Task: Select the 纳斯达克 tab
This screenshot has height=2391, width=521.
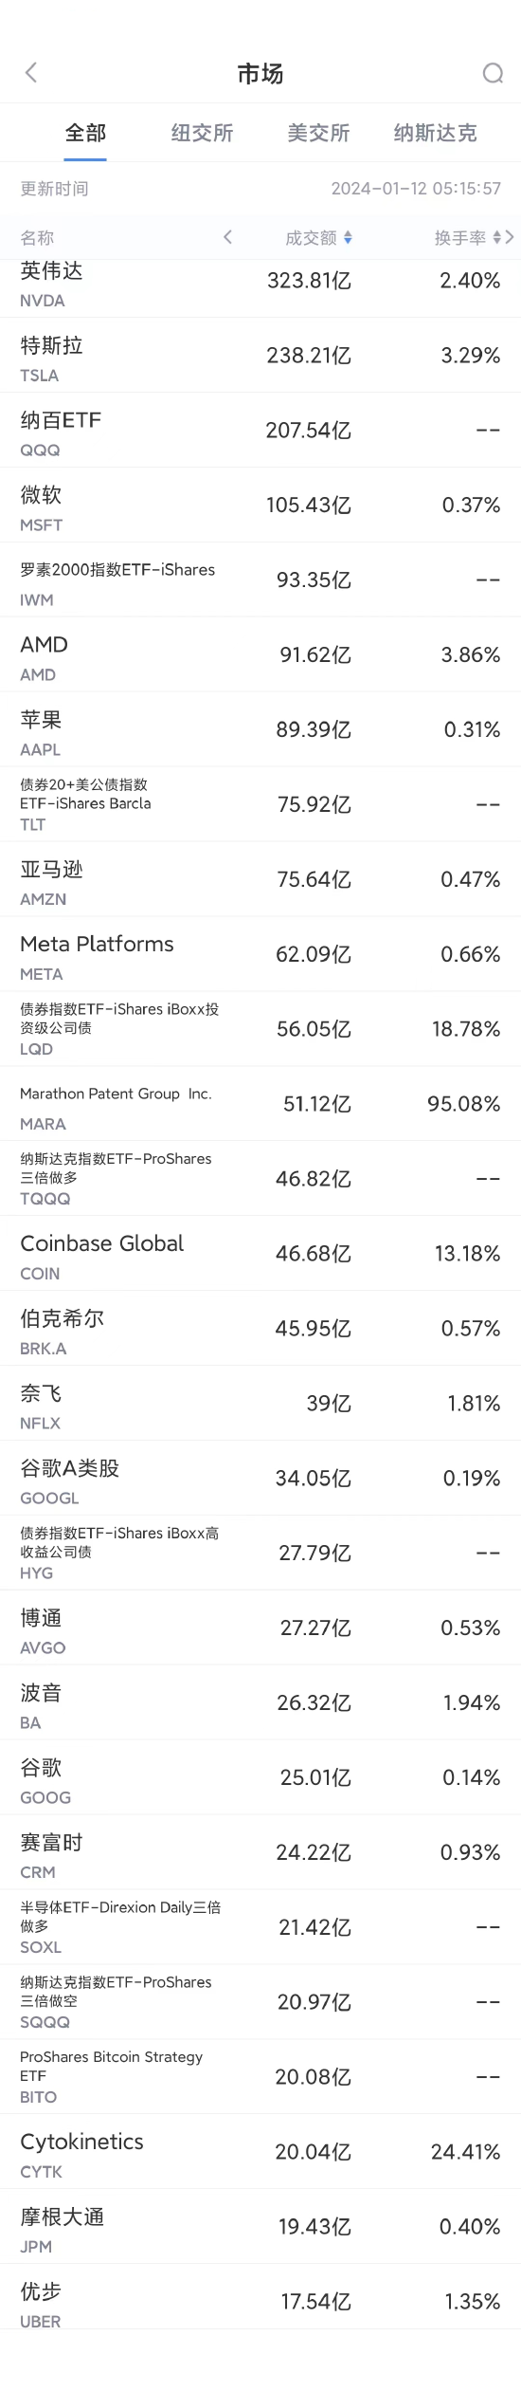Action: pos(435,133)
